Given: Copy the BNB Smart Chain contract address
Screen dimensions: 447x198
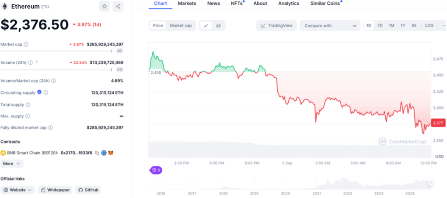Looking at the screenshot, I should point(97,153).
